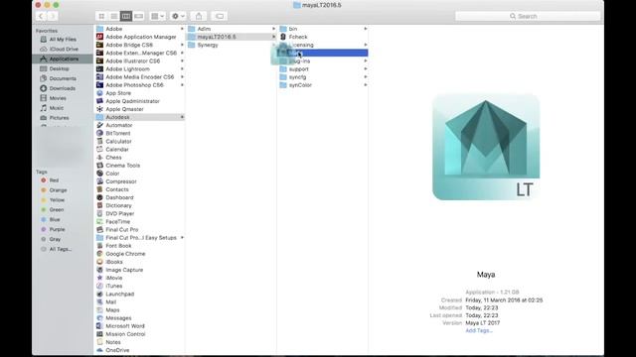Select the iTunes app icon
Screen dimensions: 636x357
(x=99, y=286)
